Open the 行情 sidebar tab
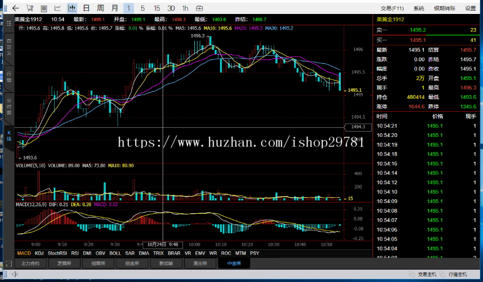 pos(9,77)
